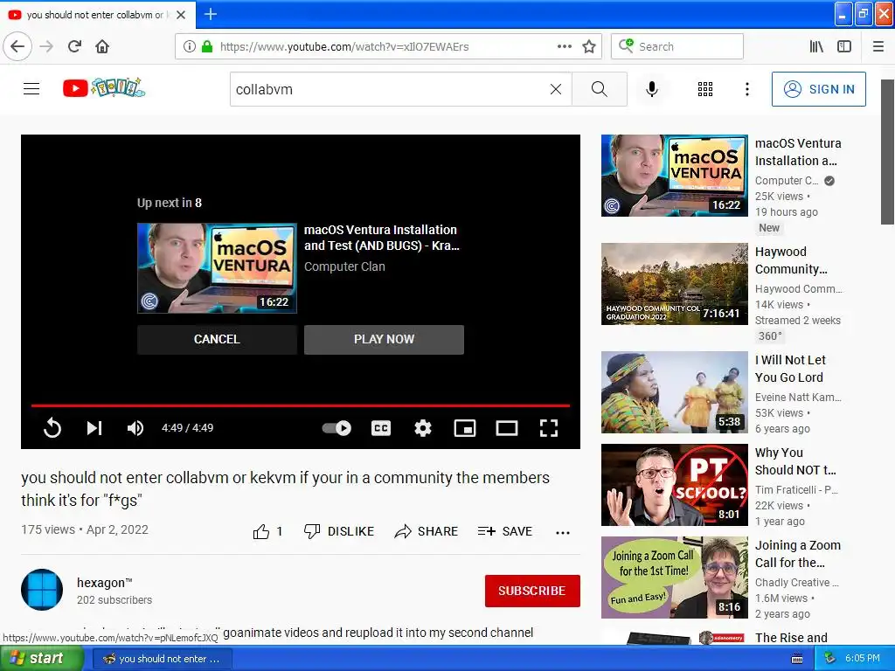Viewport: 895px width, 671px height.
Task: Open I Will Not Let You Go Lord
Action: point(790,369)
